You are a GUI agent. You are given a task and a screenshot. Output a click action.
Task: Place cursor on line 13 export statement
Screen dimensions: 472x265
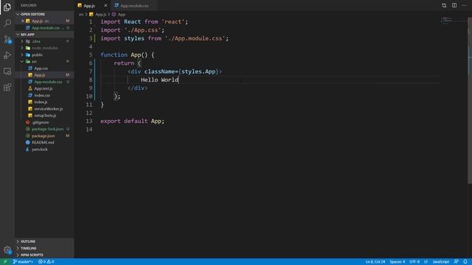click(133, 121)
